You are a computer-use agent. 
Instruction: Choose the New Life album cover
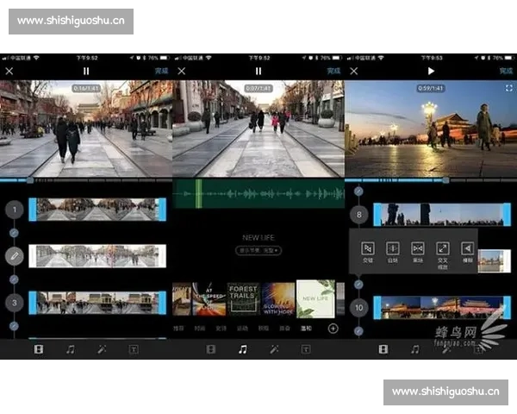pos(315,300)
